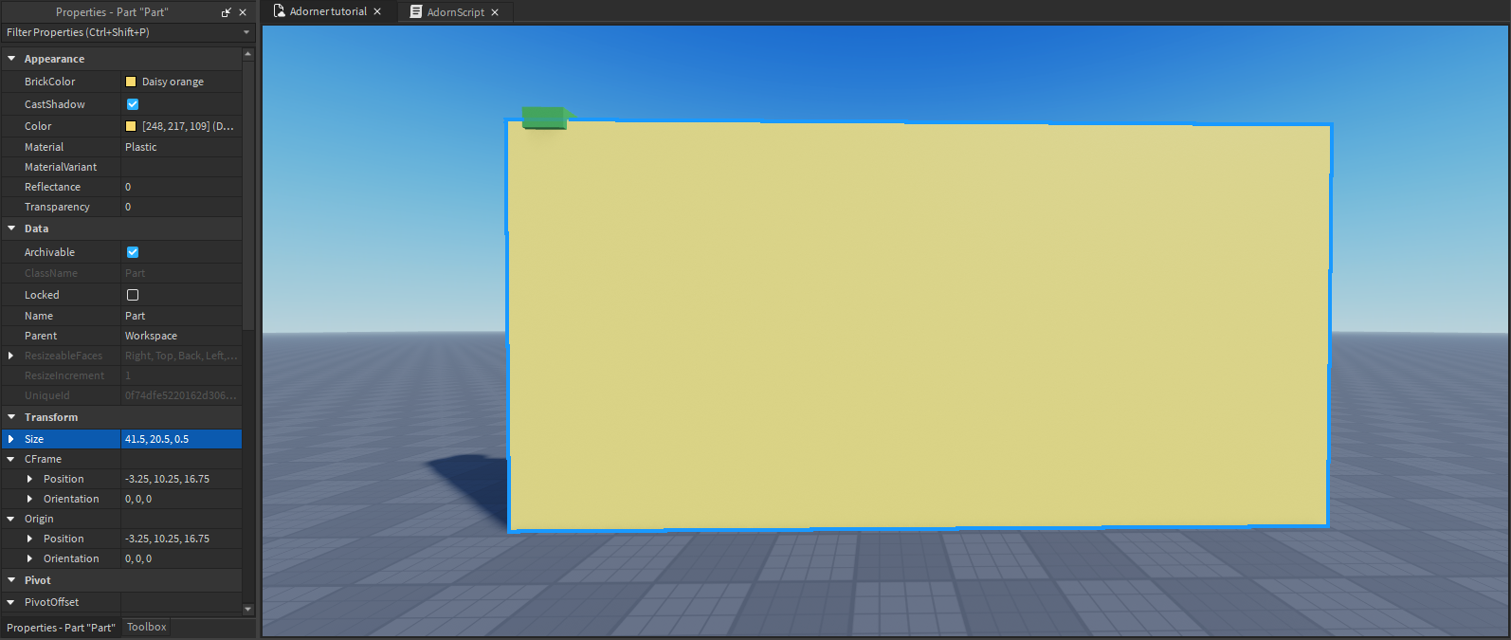Close the Adorner tutorial tab
The image size is (1511, 640).
[x=377, y=11]
